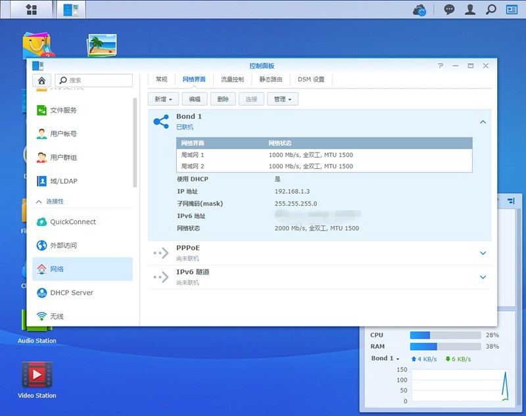Collapse the Bond 1 section
The image size is (526, 416).
coord(483,122)
